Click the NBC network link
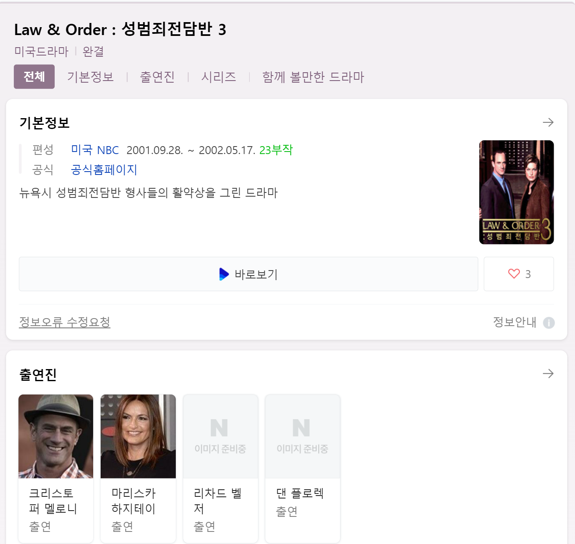Screen dimensions: 575x544 tap(108, 150)
